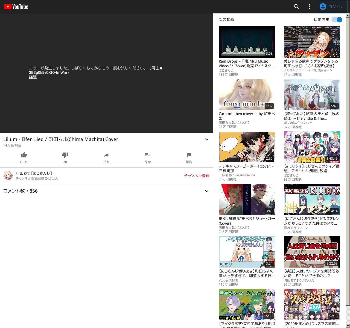Open テレキャスタービーボーイ cover thumbnail

pyautogui.click(x=247, y=147)
